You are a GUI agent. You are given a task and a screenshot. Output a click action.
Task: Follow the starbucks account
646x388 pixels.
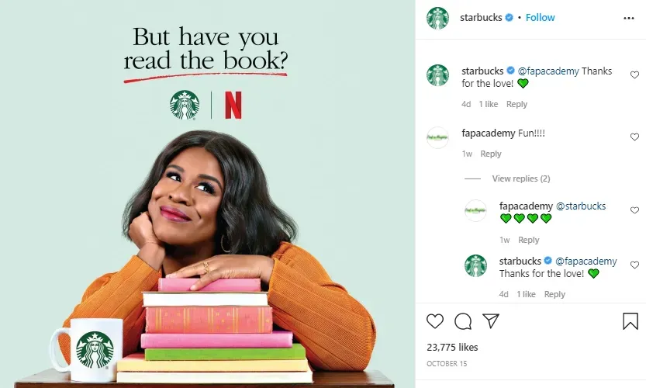click(x=540, y=18)
